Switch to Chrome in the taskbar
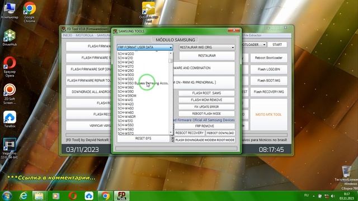The height and width of the screenshot is (201, 358). [105, 196]
